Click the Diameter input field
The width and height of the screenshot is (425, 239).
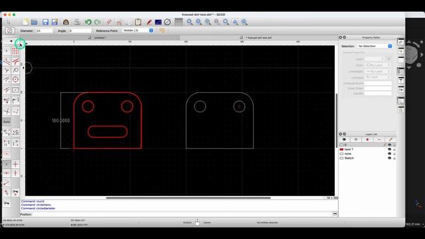pyautogui.click(x=44, y=31)
